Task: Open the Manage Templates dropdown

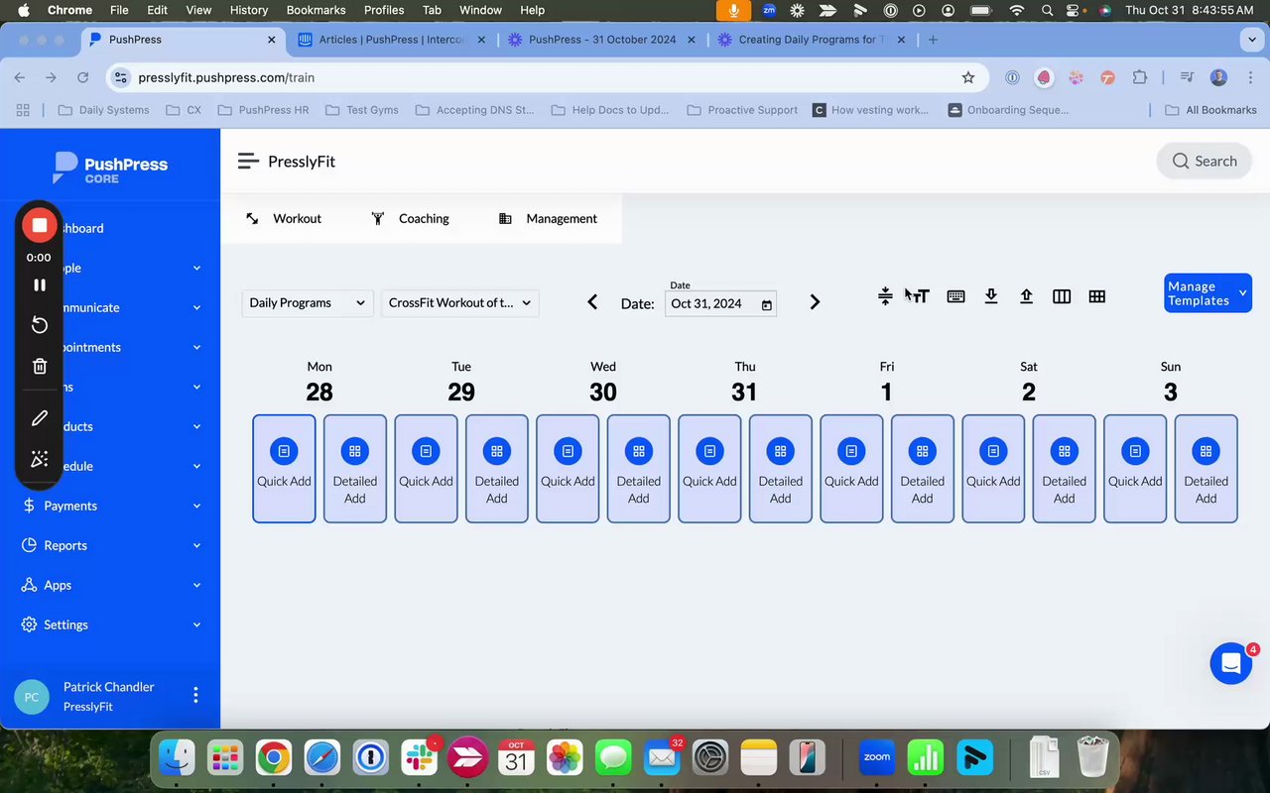Action: (x=1207, y=293)
